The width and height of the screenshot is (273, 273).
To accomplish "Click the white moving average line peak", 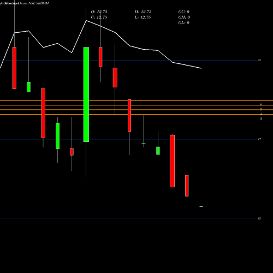I will 86,21.
